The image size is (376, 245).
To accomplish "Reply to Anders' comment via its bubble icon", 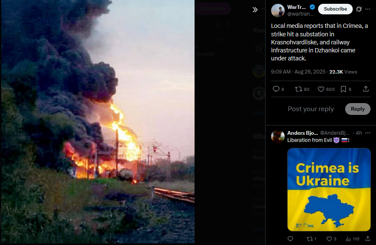I will pyautogui.click(x=291, y=239).
